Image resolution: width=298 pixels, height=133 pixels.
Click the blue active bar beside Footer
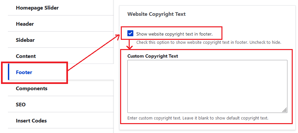9,72
